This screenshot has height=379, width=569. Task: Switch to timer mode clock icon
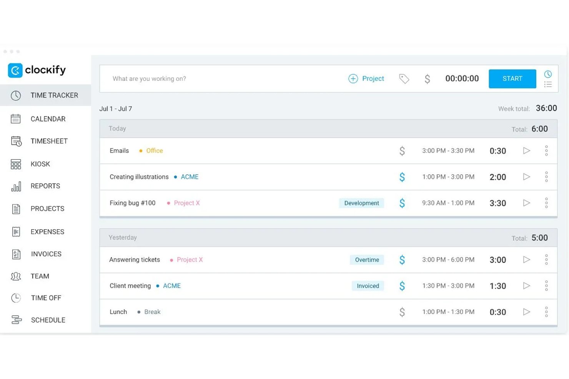(x=548, y=74)
